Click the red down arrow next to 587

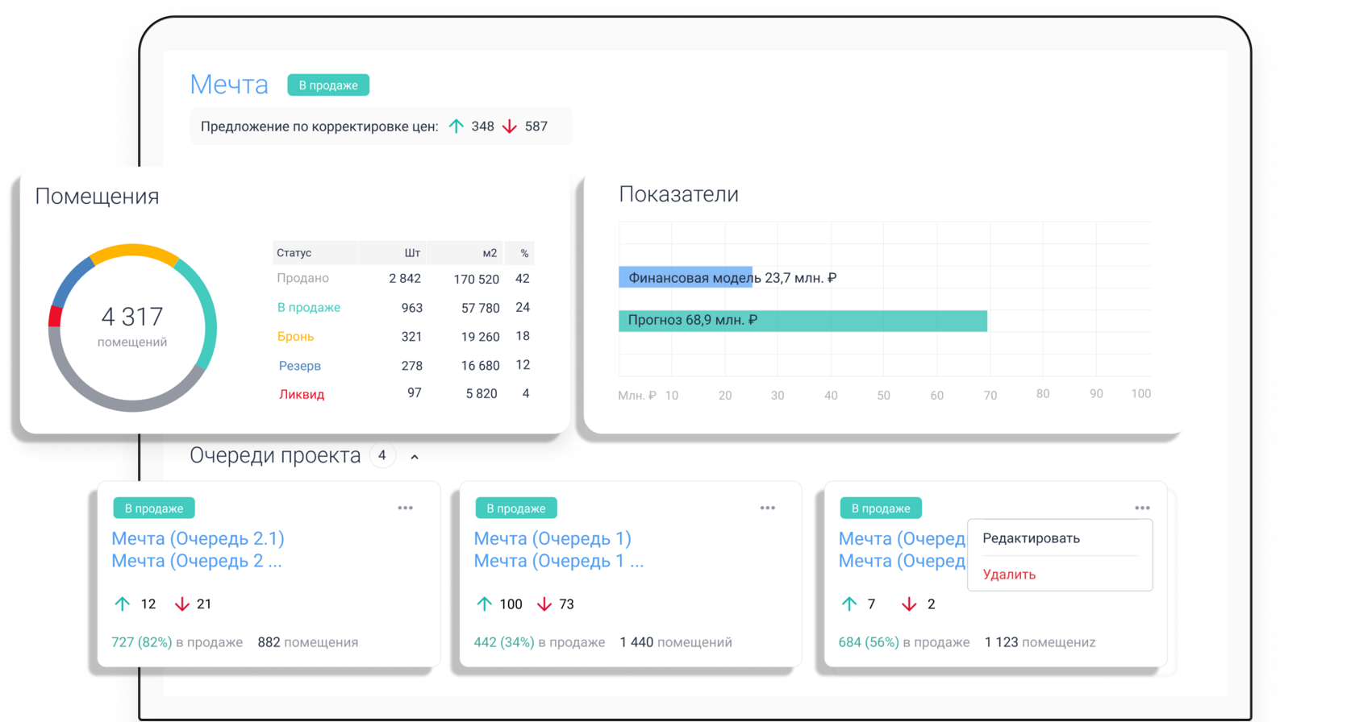pyautogui.click(x=510, y=126)
